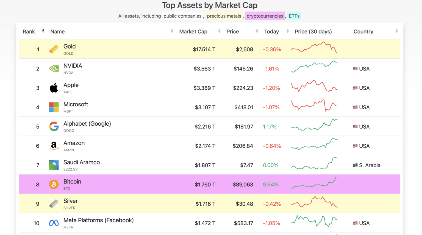
Task: Click the NVIDIA logo icon
Action: pos(54,69)
